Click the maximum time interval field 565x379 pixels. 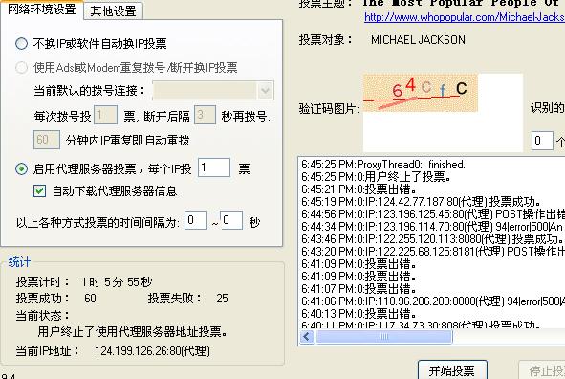pyautogui.click(x=231, y=220)
